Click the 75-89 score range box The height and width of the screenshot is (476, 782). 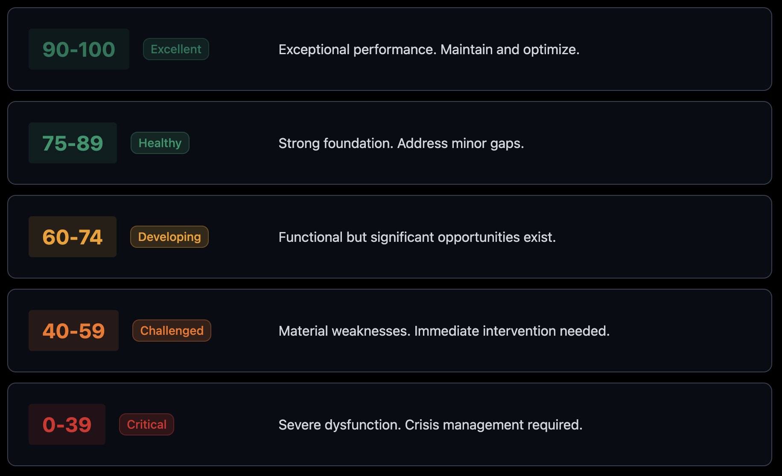coord(73,143)
